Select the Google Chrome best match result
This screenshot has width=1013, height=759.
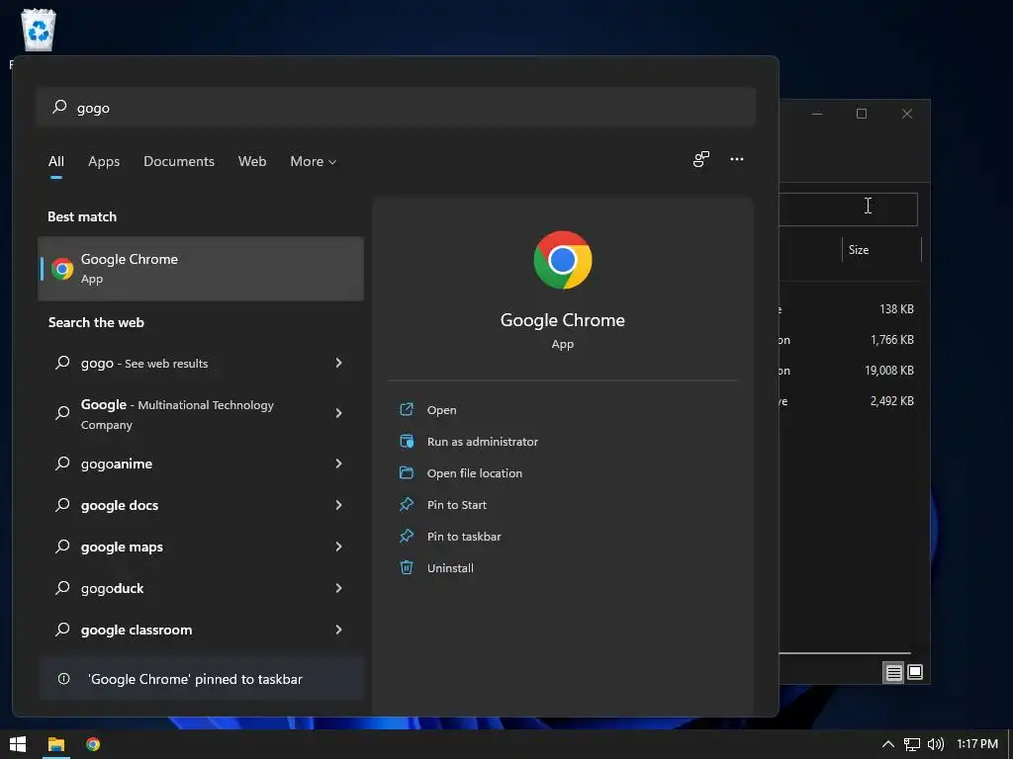201,269
